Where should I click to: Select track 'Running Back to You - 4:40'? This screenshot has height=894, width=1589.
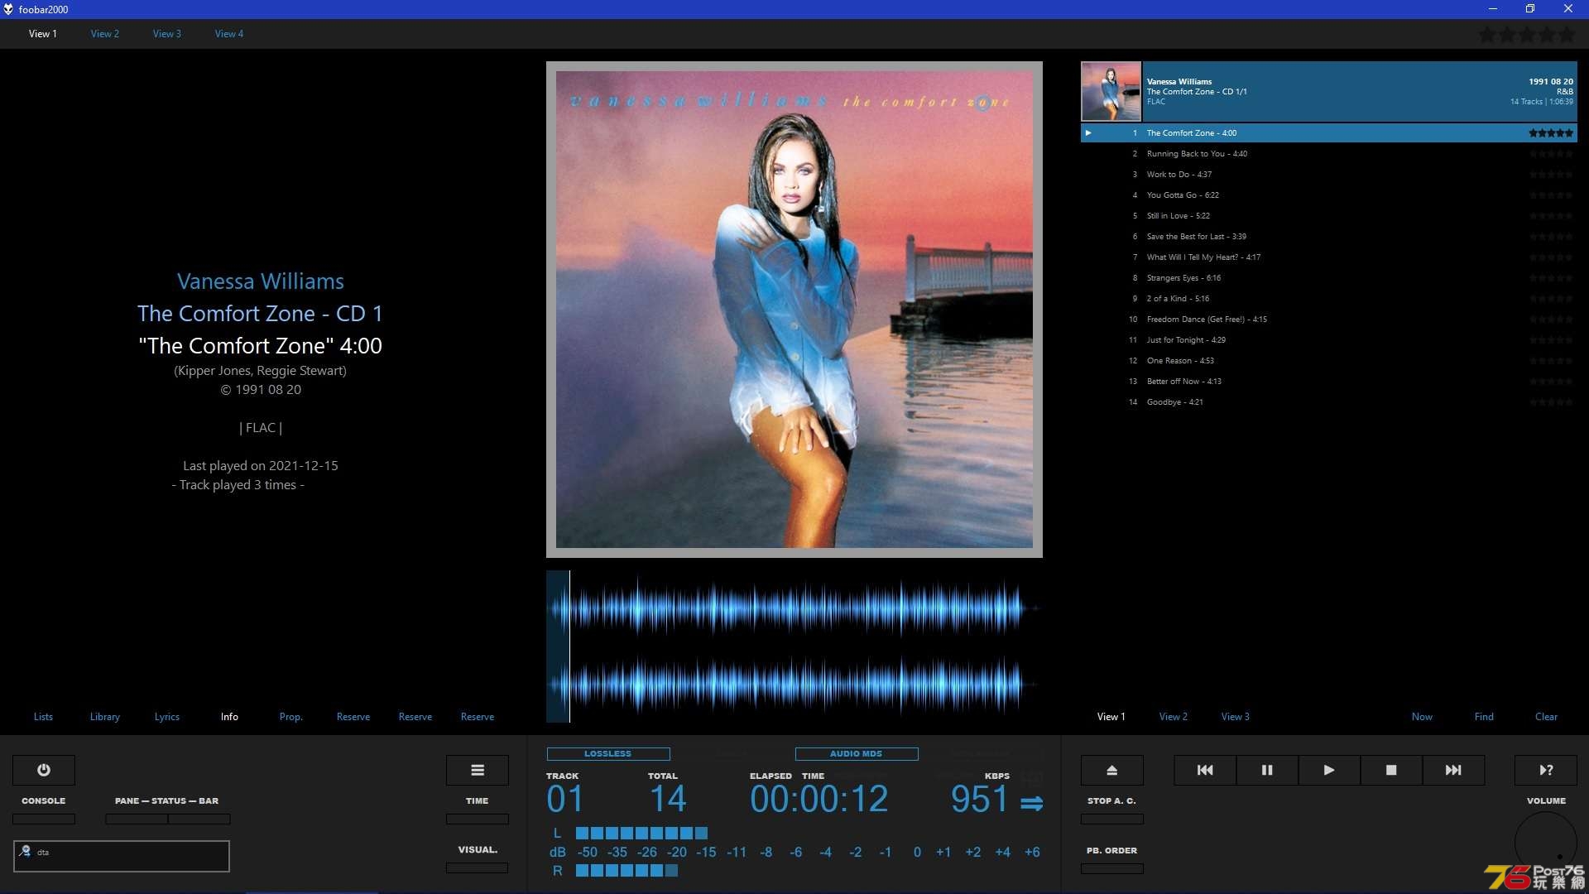[1329, 154]
